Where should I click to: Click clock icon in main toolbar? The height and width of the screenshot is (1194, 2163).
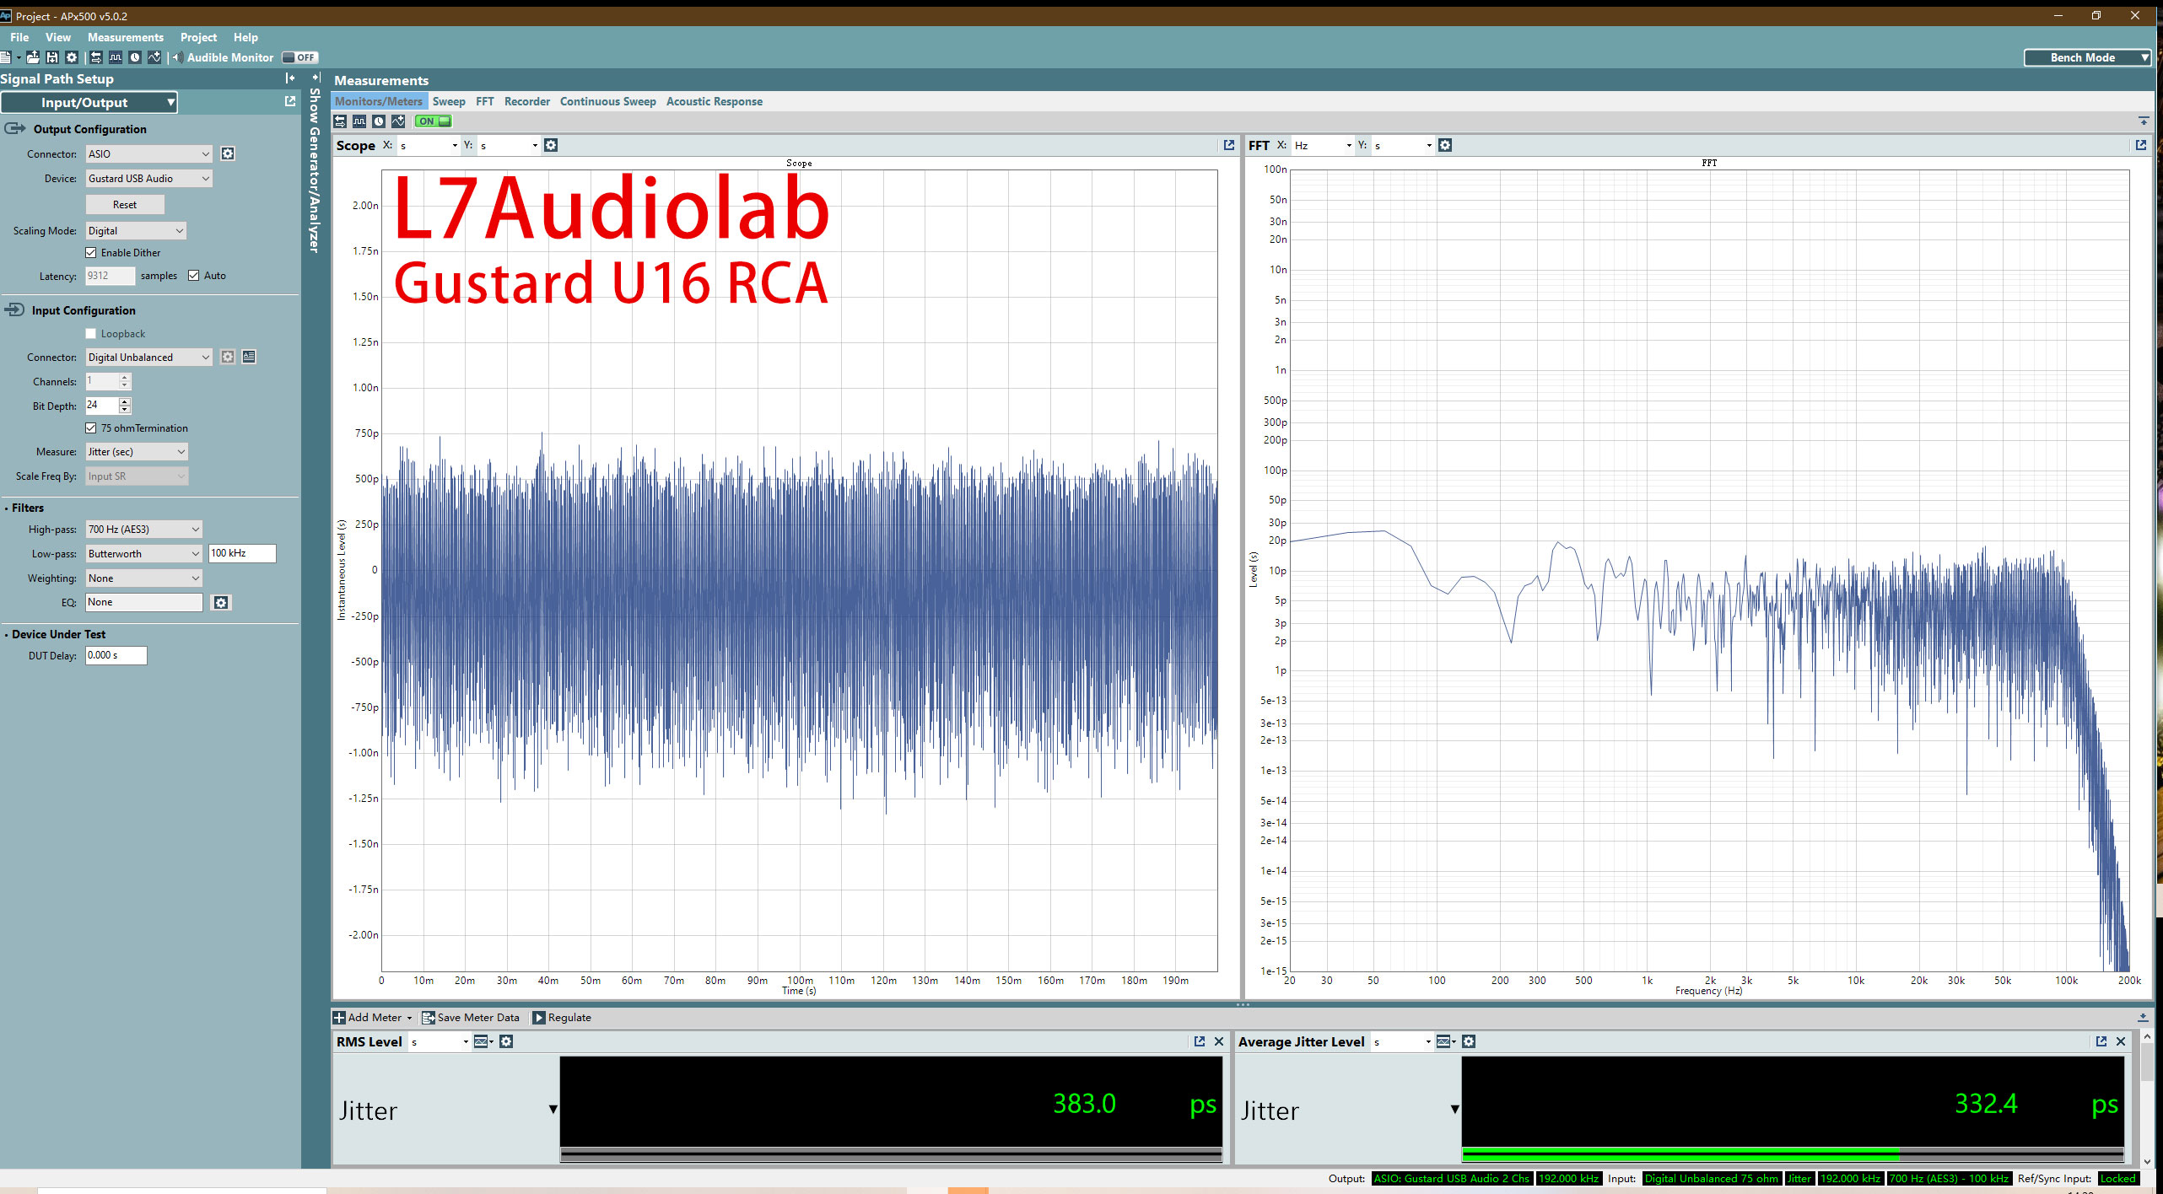[135, 57]
